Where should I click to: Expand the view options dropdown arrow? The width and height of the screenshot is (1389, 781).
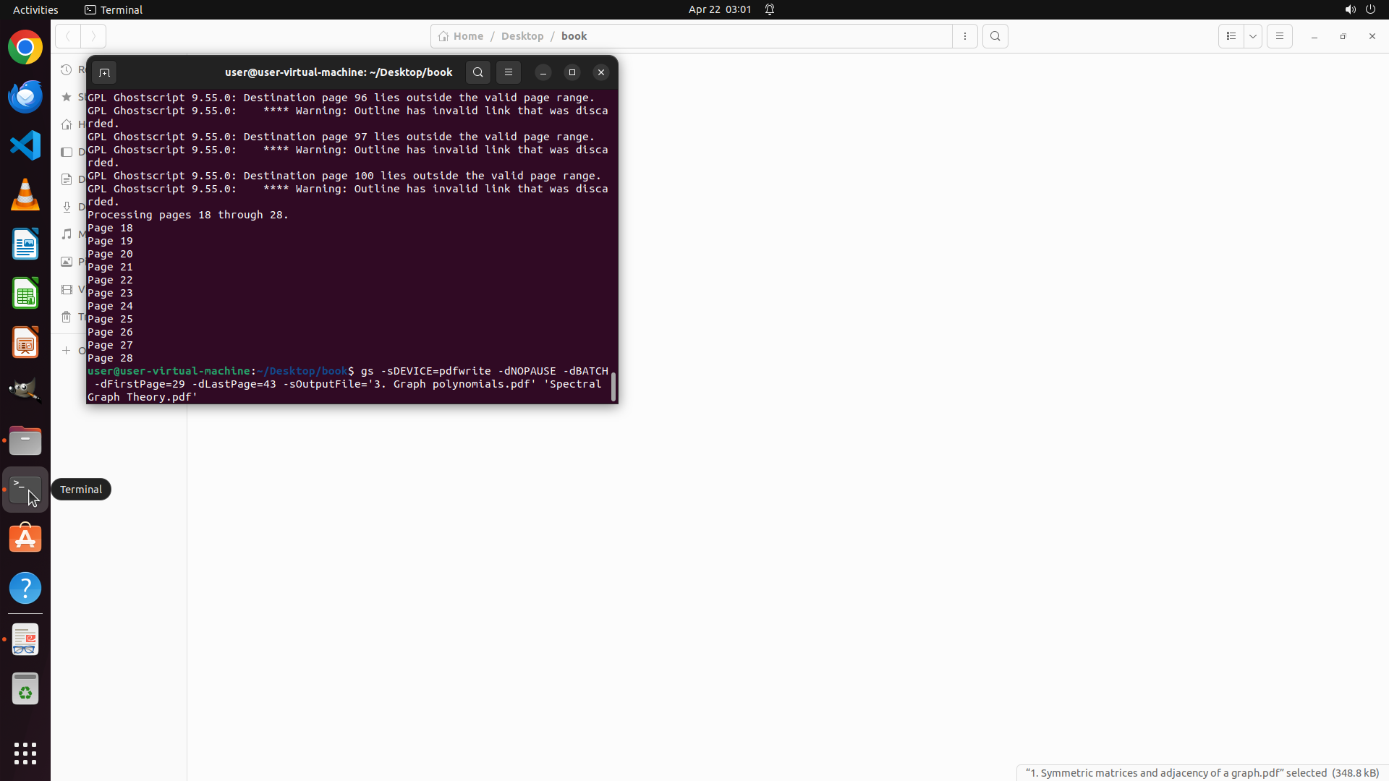(1253, 36)
